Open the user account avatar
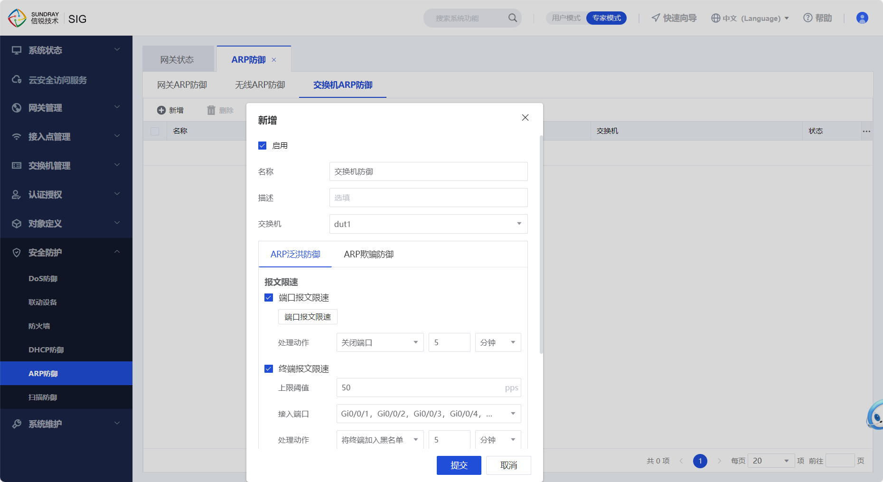This screenshot has height=482, width=883. (862, 18)
